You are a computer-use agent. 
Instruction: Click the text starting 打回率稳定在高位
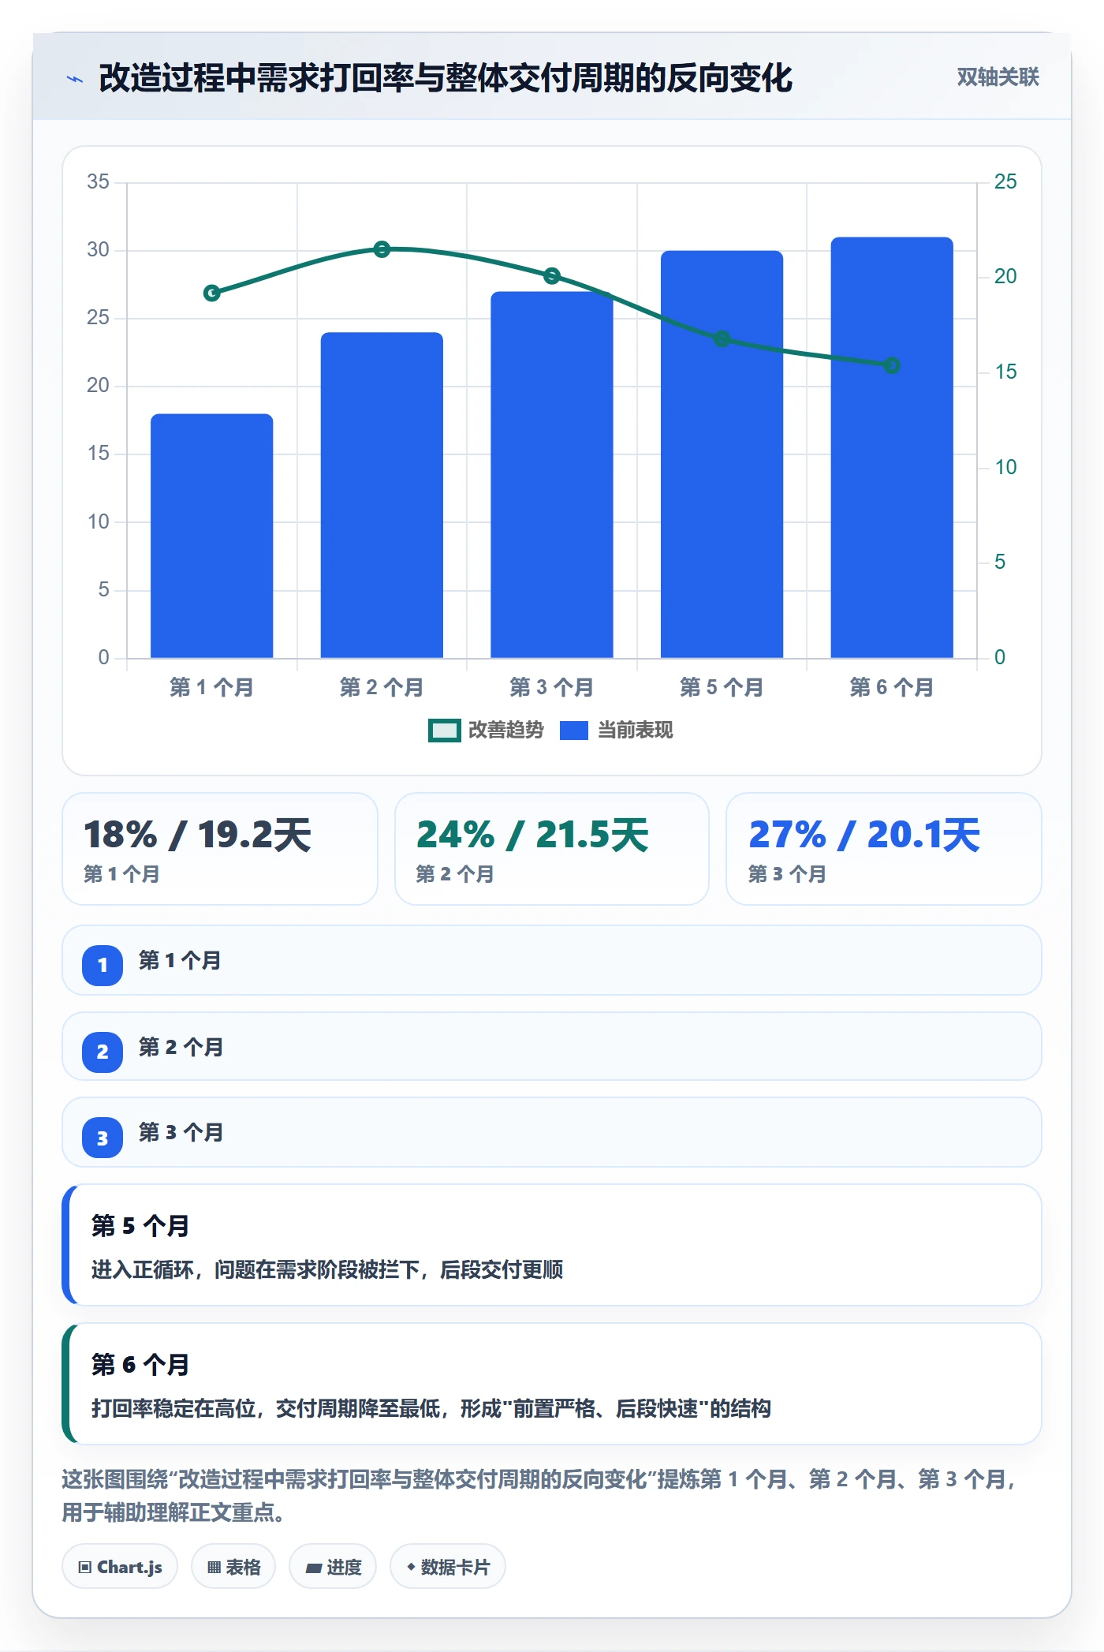click(x=431, y=1408)
